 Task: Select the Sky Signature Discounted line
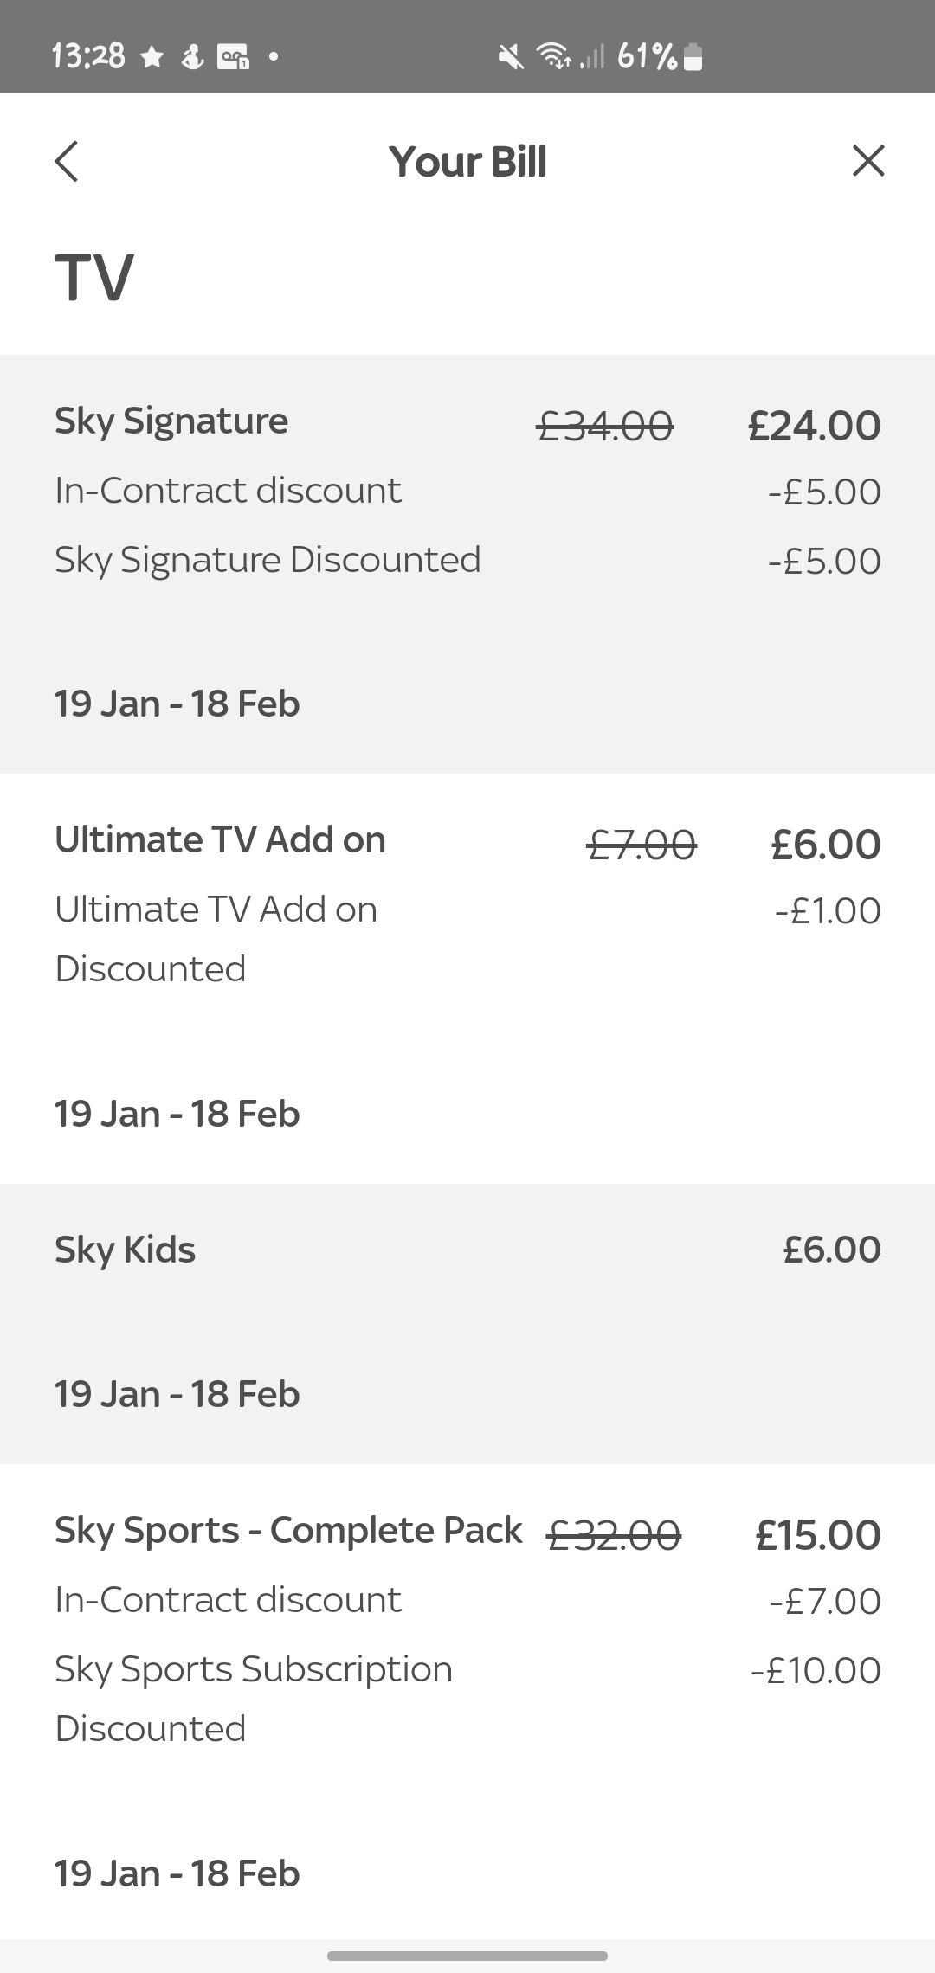(x=467, y=560)
